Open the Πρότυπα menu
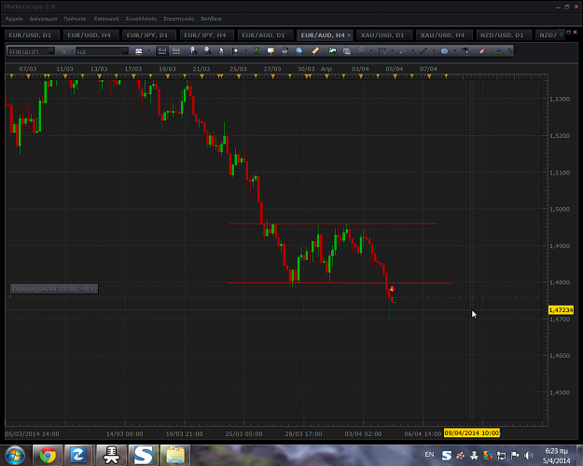This screenshot has height=466, width=583. 75,19
